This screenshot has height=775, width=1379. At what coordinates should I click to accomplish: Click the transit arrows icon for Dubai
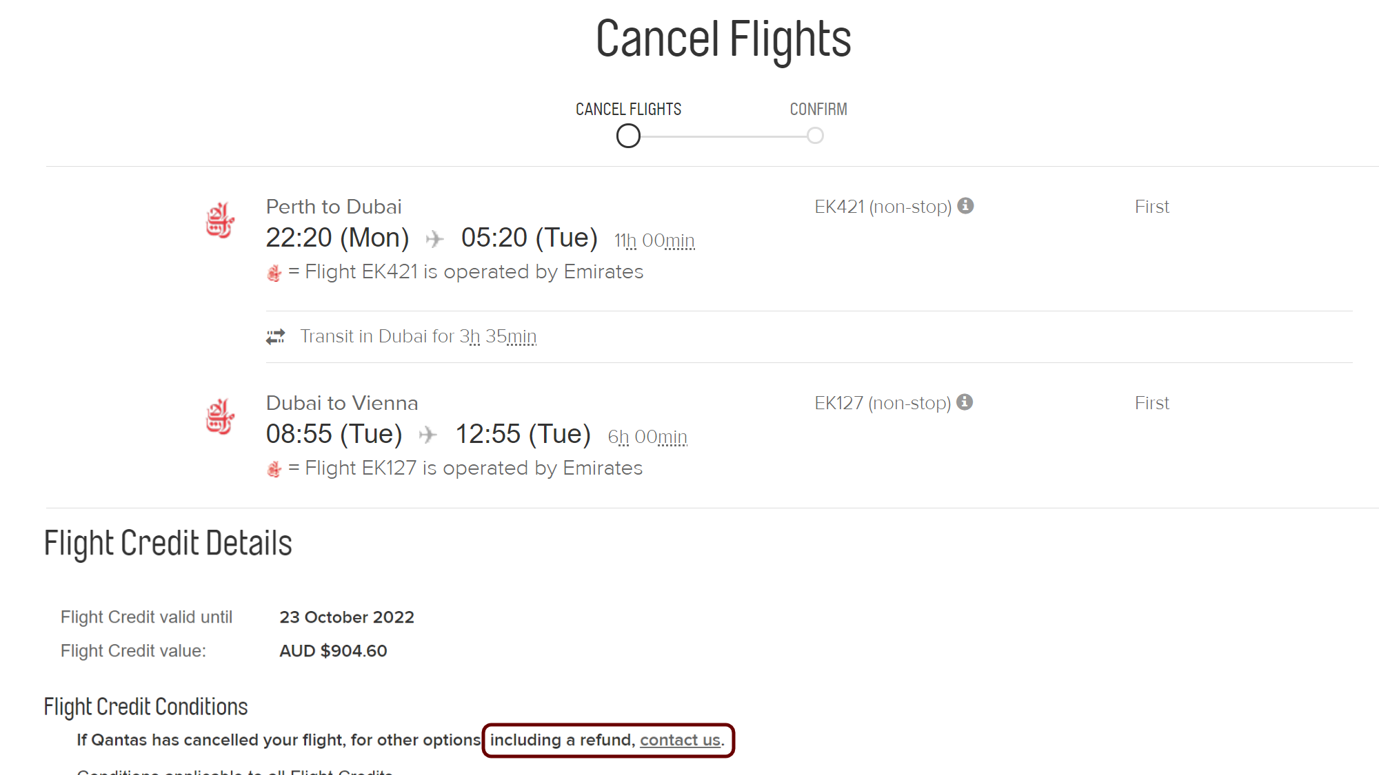276,337
